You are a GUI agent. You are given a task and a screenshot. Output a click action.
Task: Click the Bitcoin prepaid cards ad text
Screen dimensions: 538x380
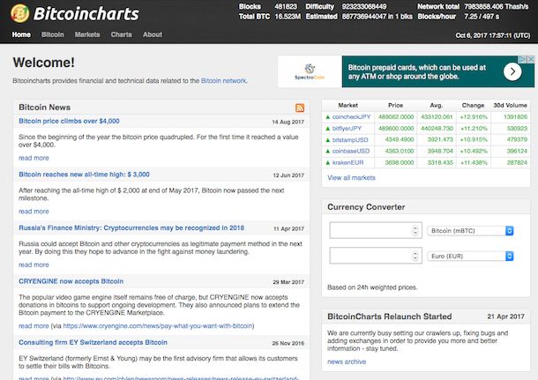point(417,72)
